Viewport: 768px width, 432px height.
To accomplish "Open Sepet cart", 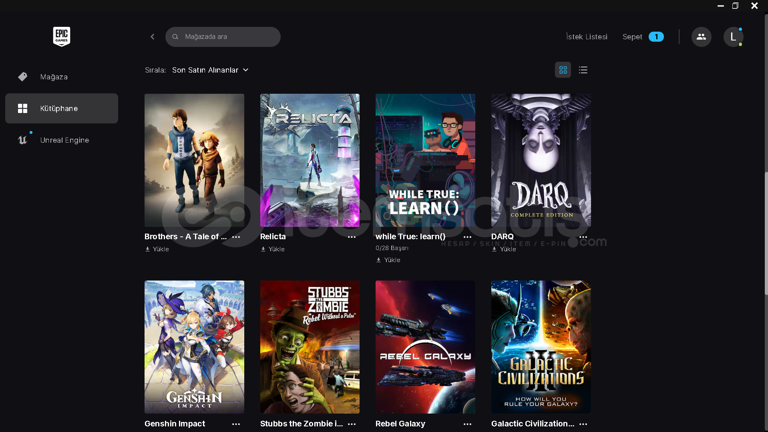I will [x=632, y=37].
